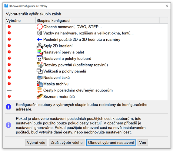Click the printer icon for Nastavení tisků
This screenshot has width=173, height=151.
tap(40, 77)
